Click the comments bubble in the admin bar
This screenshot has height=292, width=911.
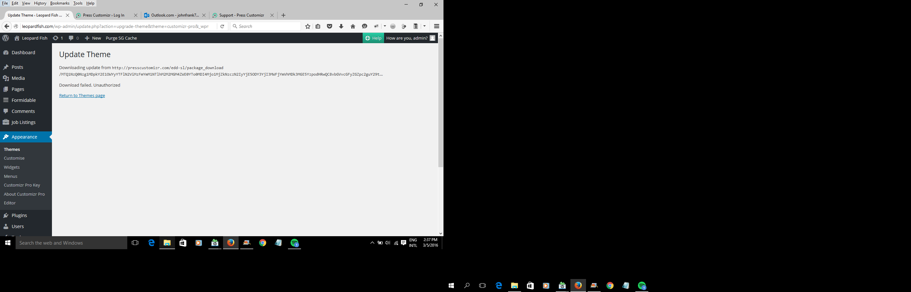tap(74, 38)
